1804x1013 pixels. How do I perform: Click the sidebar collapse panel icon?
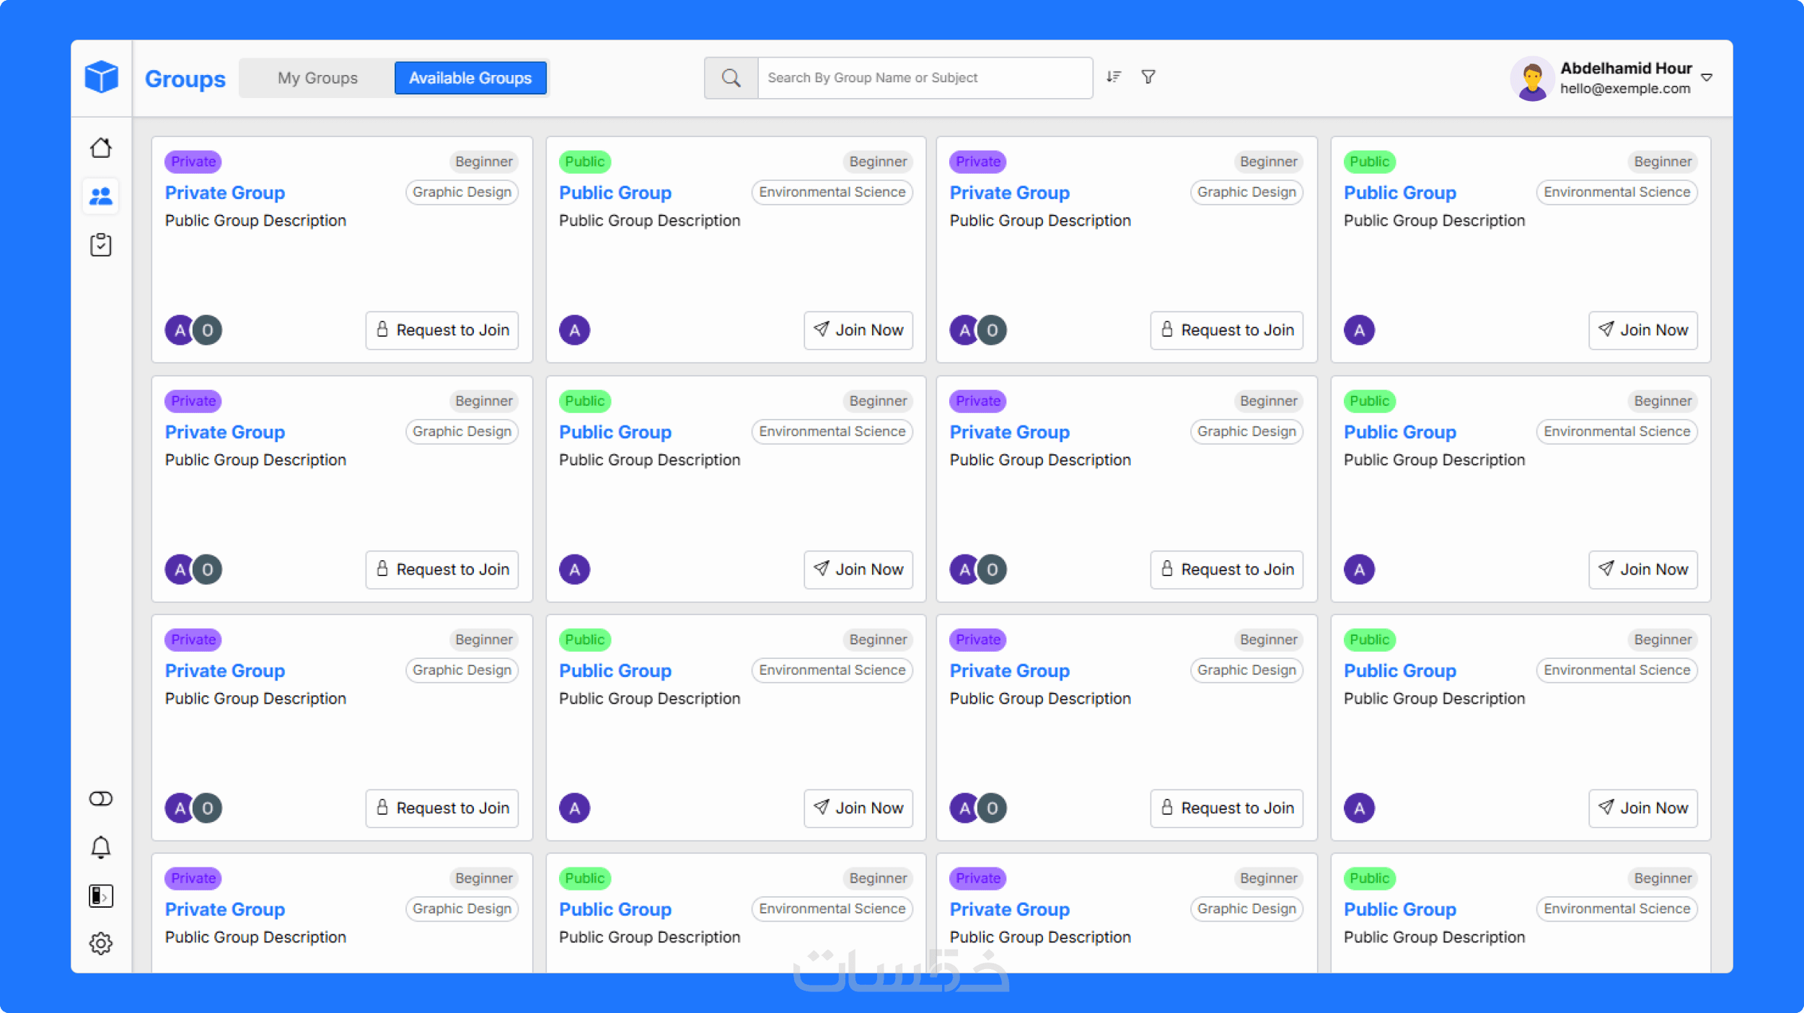click(x=101, y=895)
